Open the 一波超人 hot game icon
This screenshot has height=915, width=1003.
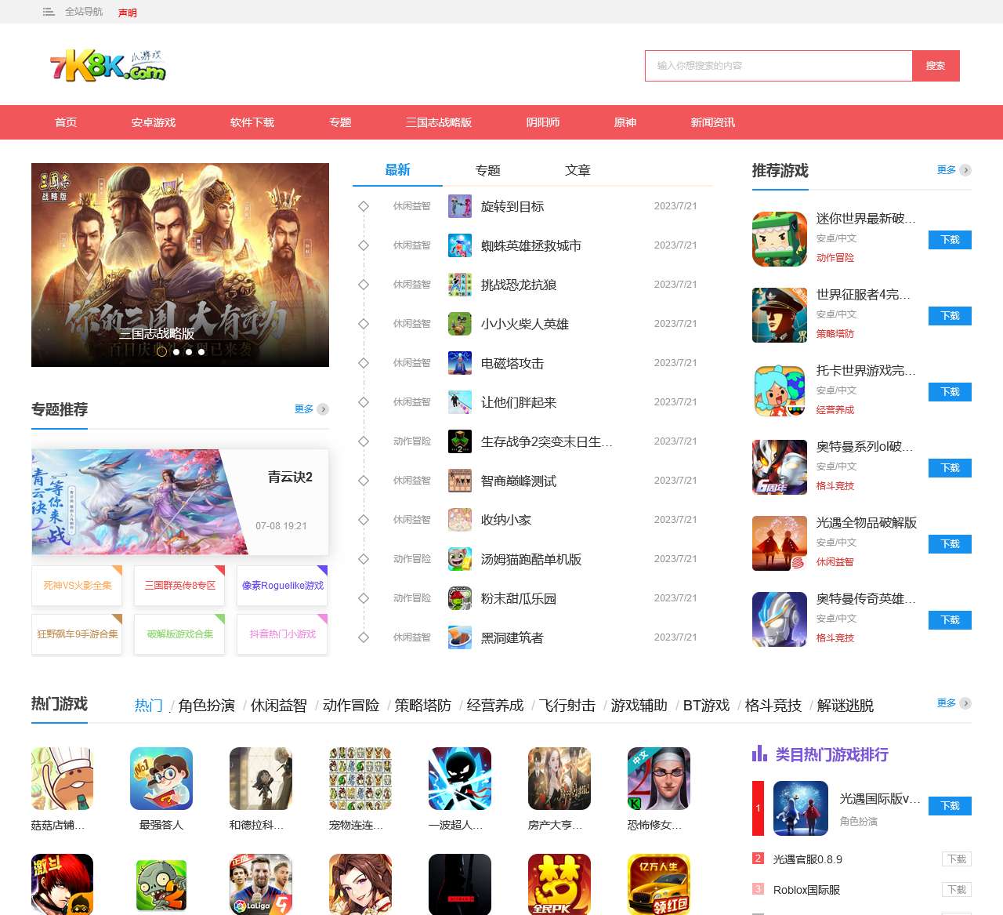pos(460,779)
